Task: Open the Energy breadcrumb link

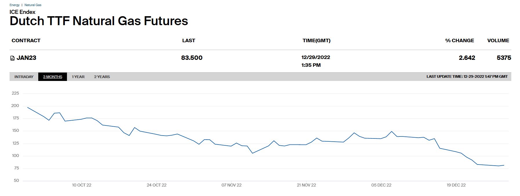Action: (14, 5)
